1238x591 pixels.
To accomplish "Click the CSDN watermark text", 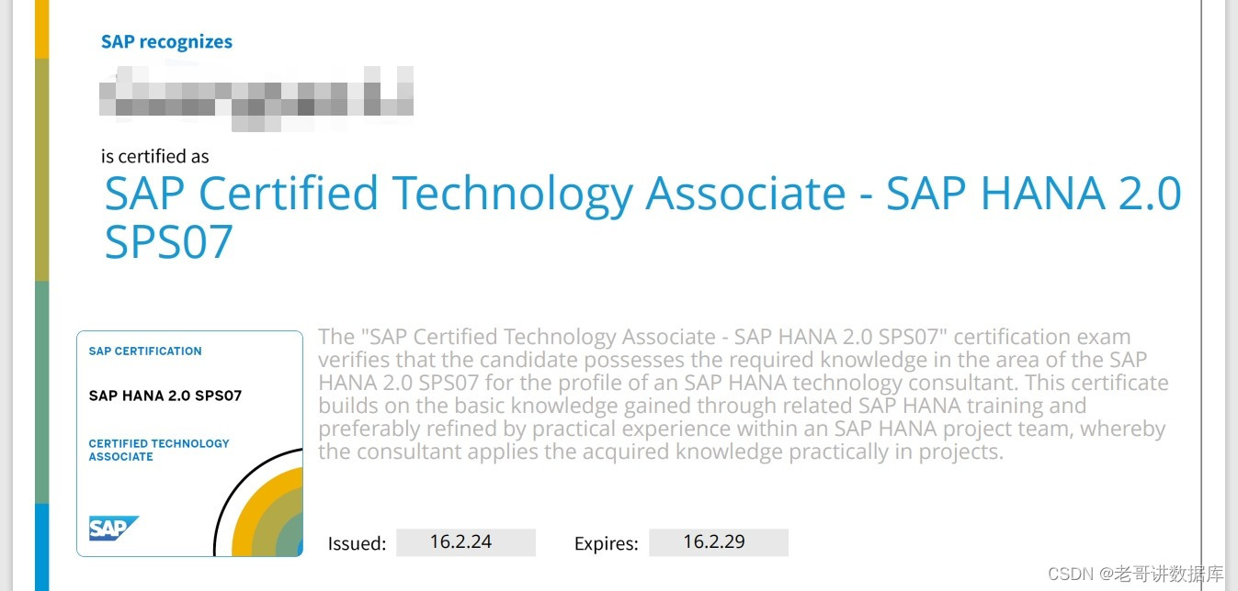I will (1136, 574).
